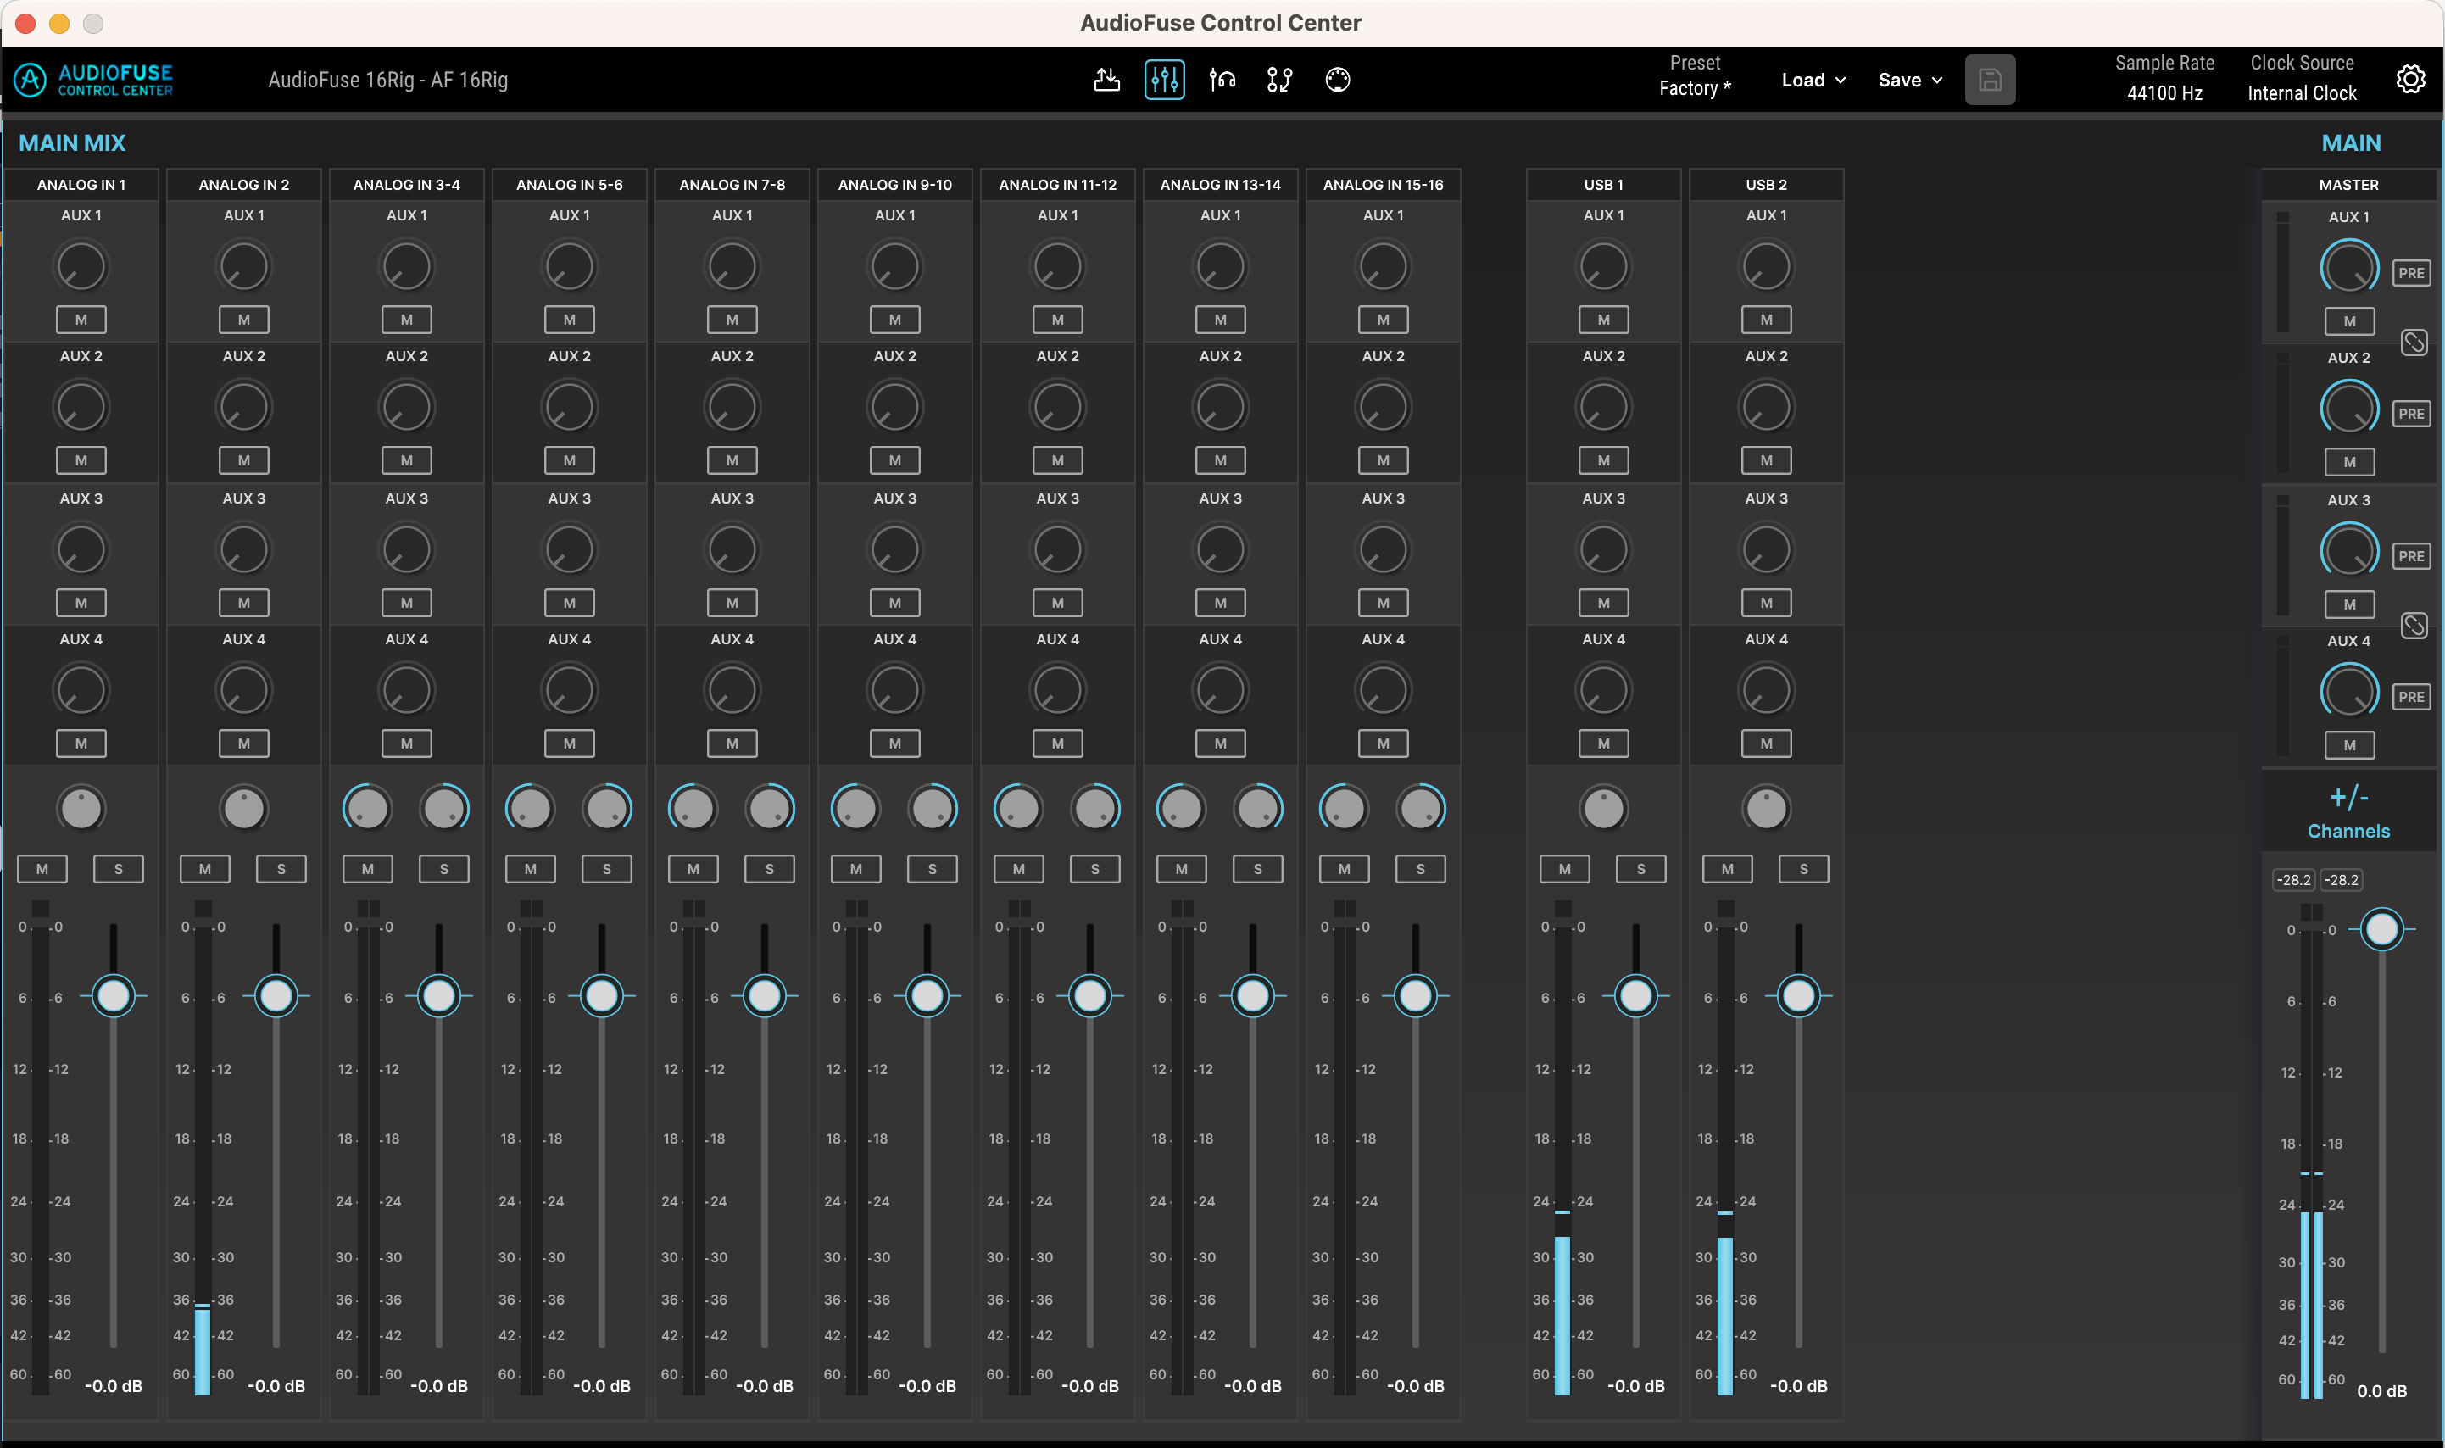Toggle PRE on Master AUX 2

(2410, 414)
